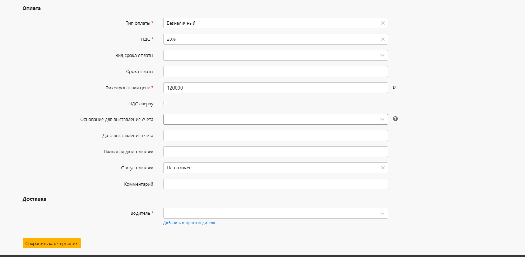Click the Доставка section heading
The image size is (525, 257).
coord(34,199)
